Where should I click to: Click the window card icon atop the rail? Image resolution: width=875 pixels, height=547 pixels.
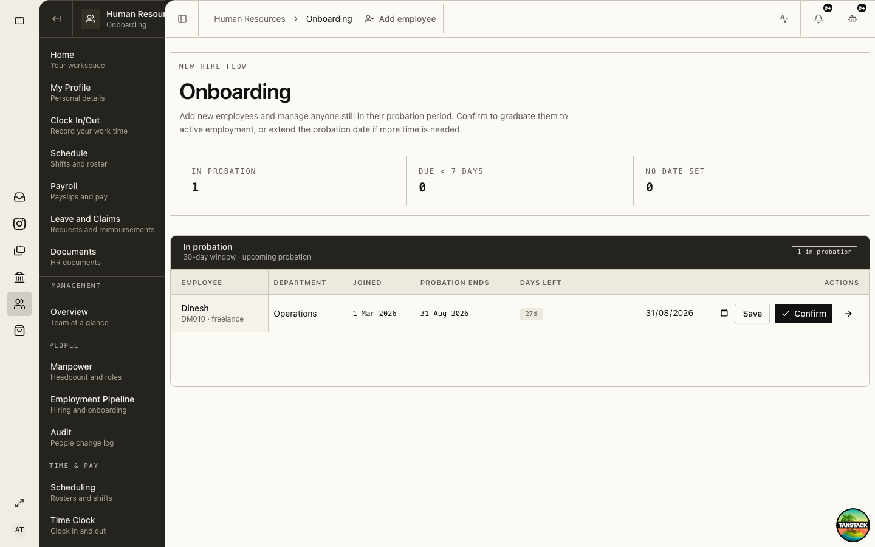pyautogui.click(x=19, y=21)
